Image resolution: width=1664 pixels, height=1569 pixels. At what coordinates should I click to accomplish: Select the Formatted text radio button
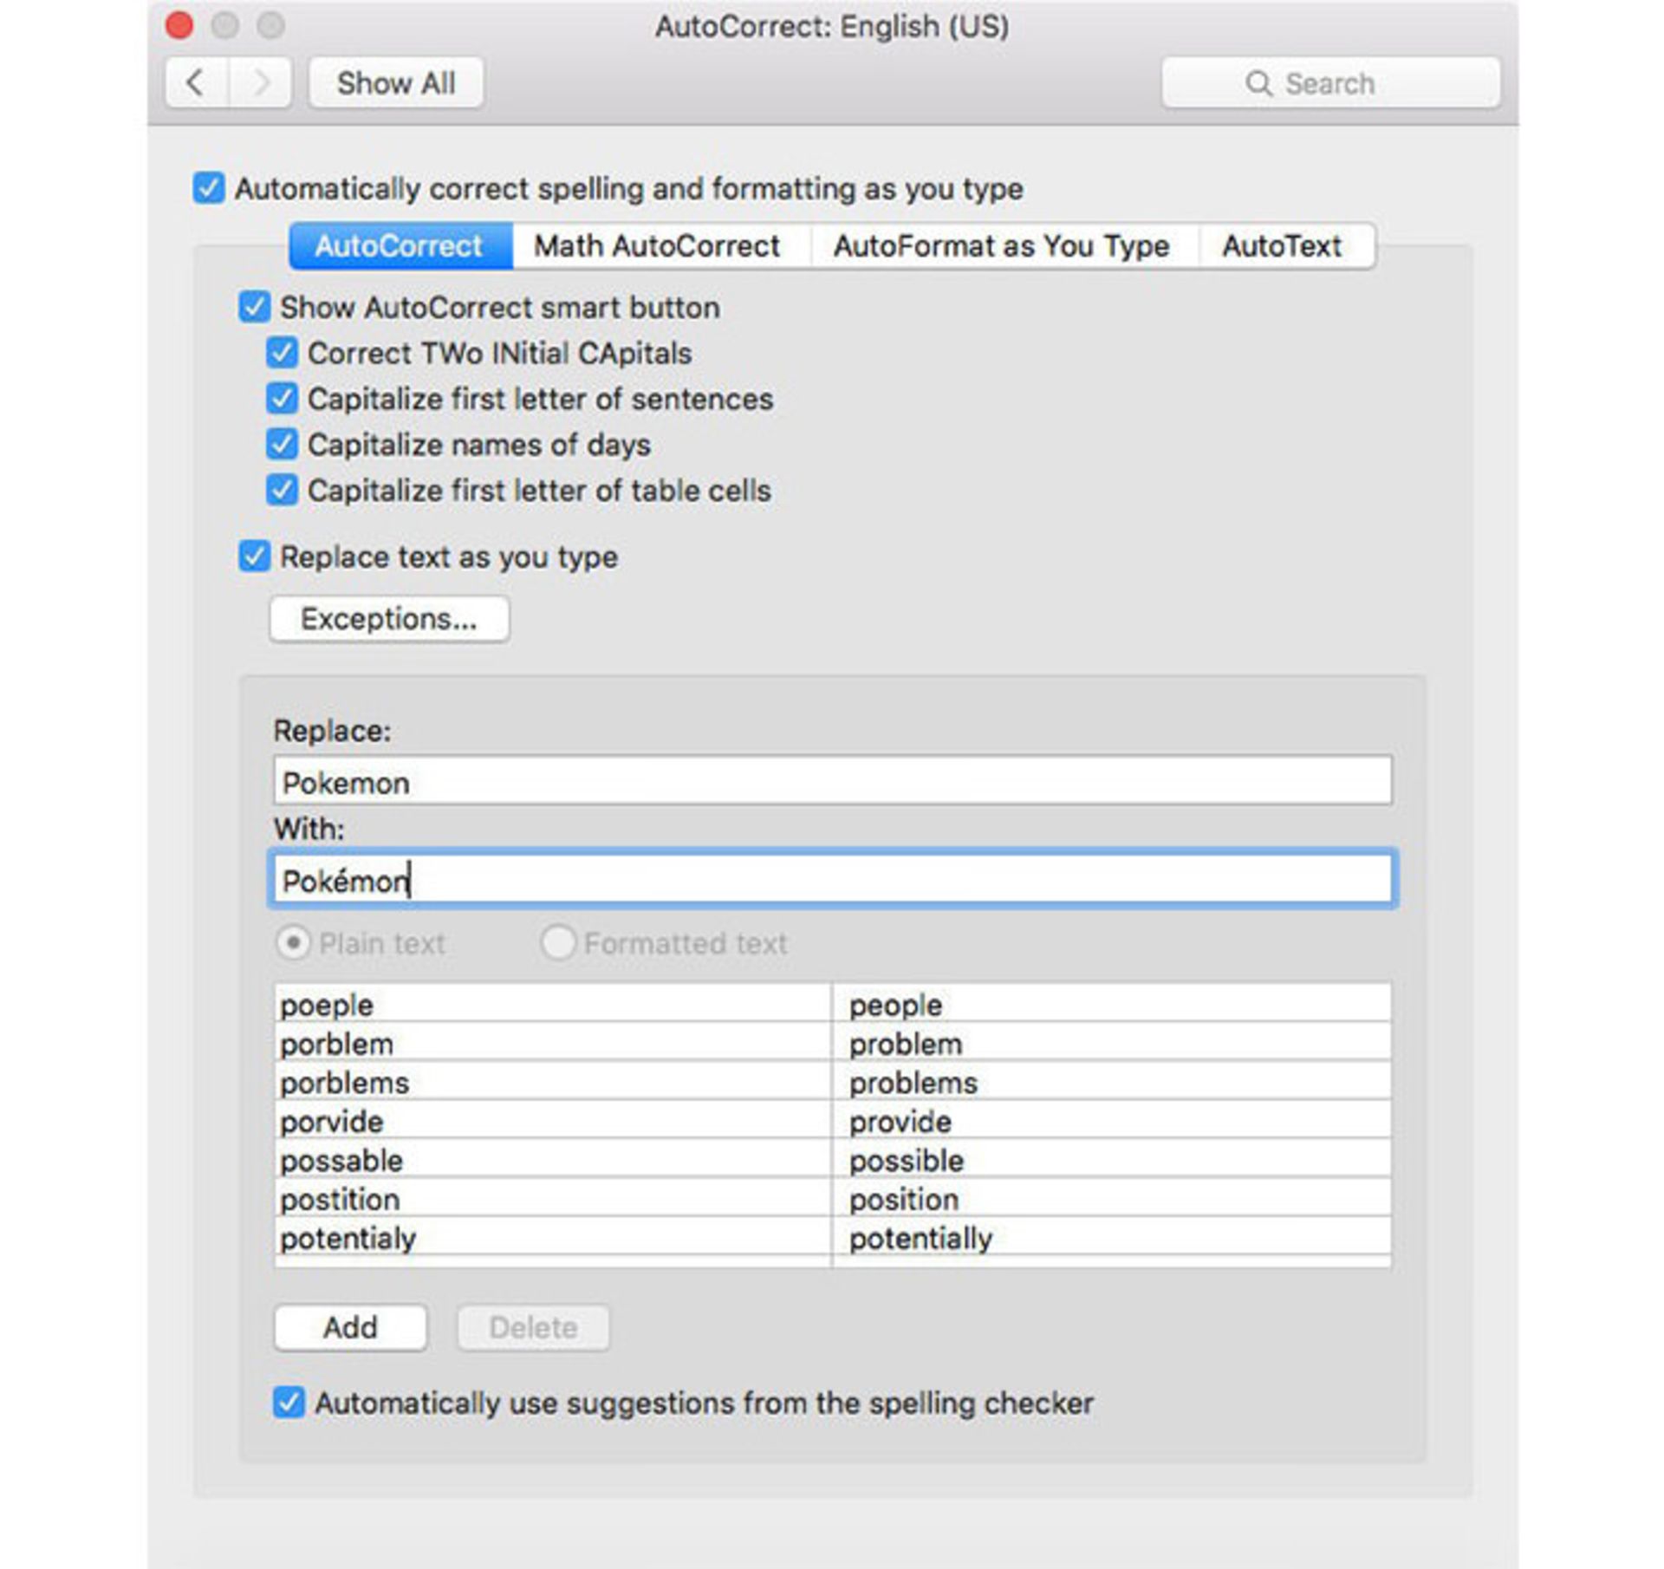tap(557, 943)
